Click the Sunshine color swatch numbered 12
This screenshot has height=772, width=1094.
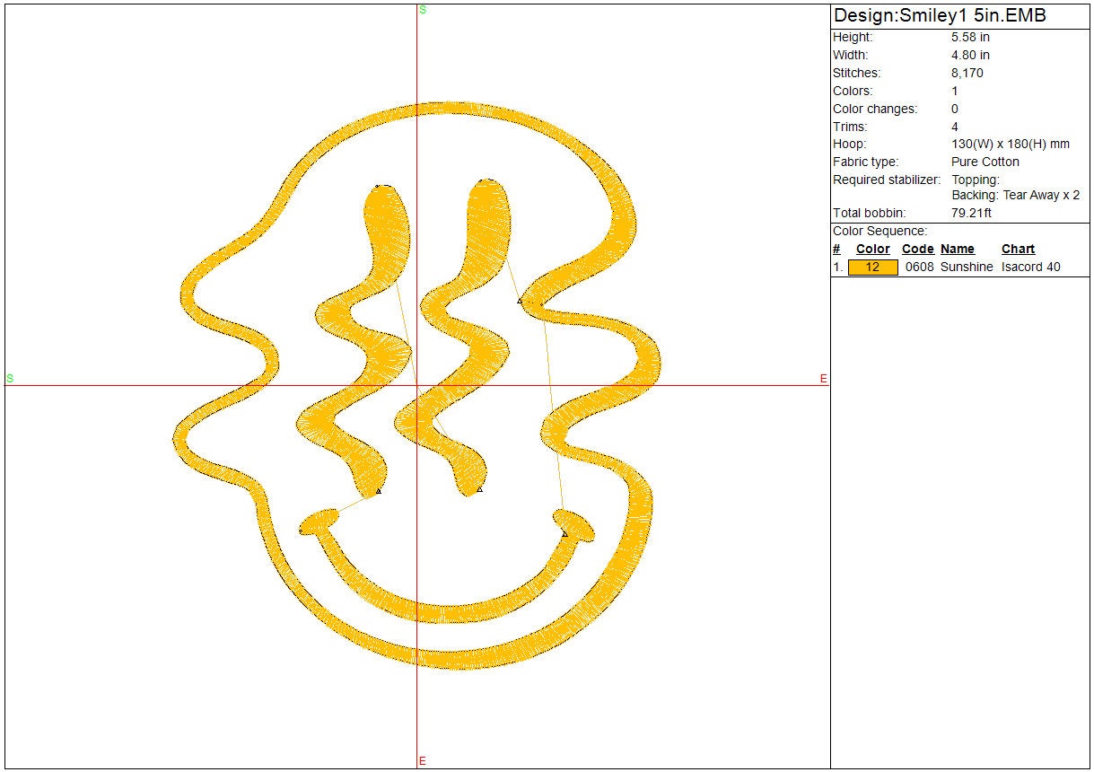(872, 268)
